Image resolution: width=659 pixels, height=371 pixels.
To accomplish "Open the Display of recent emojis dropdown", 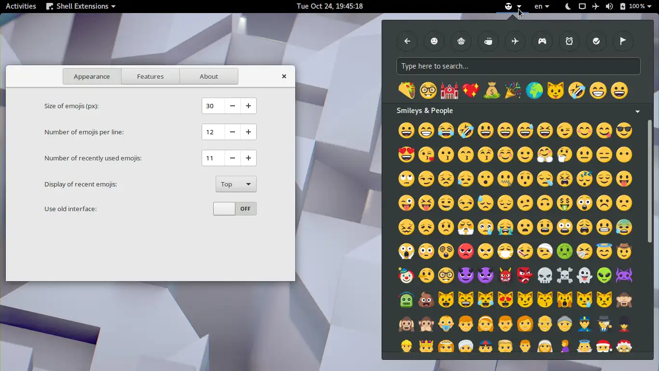I will pos(236,184).
